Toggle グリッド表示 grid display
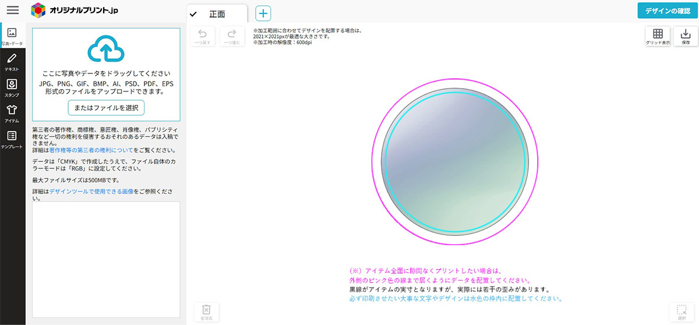The height and width of the screenshot is (325, 699). (658, 37)
